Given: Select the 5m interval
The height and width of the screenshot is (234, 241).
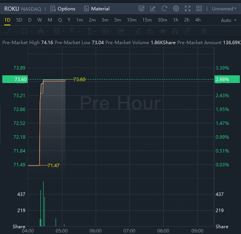Looking at the screenshot, I should (118, 20).
